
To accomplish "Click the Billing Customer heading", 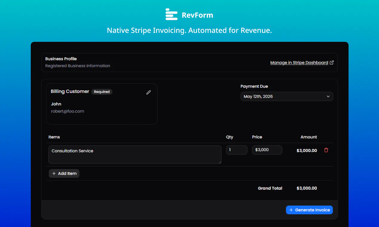I will (70, 91).
